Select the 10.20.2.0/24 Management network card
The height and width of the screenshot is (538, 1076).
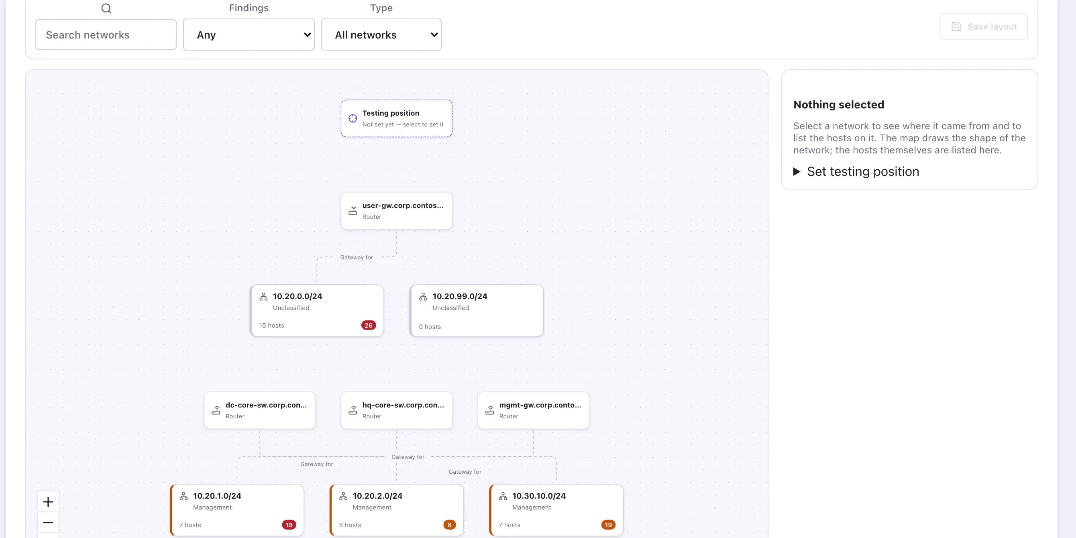[396, 510]
